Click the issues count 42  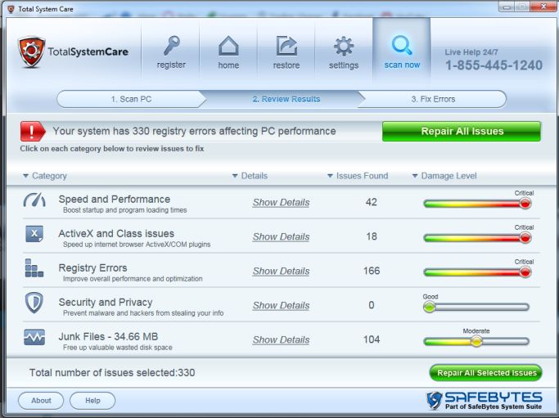point(371,202)
